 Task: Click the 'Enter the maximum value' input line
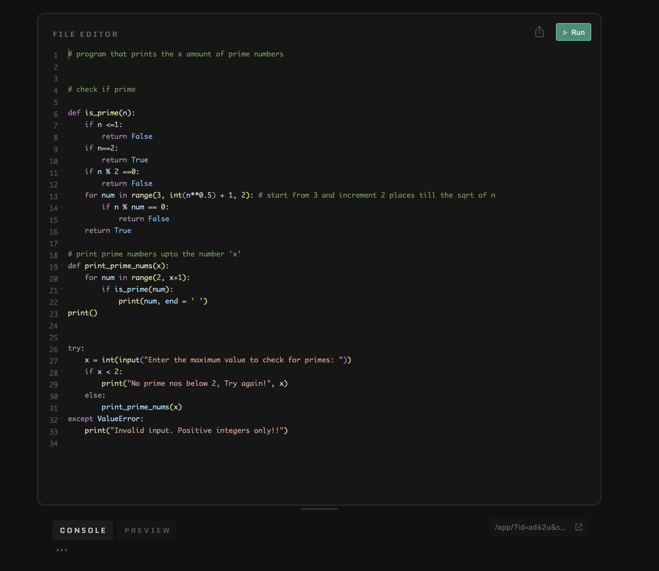pos(218,360)
